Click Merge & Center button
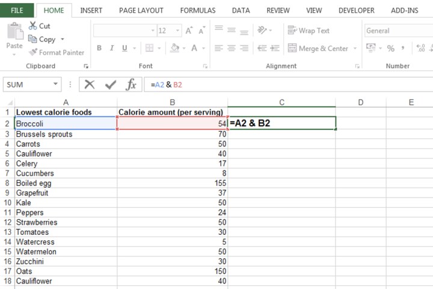The width and height of the screenshot is (433, 289). click(318, 48)
